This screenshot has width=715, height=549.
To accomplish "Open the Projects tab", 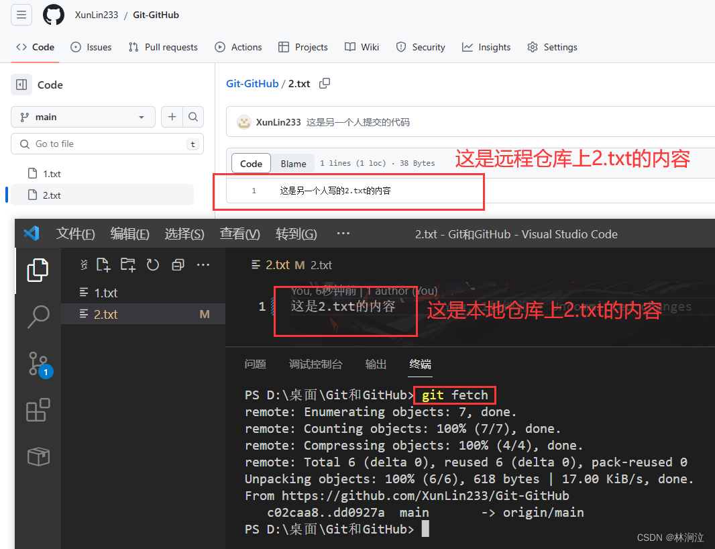I will click(303, 47).
